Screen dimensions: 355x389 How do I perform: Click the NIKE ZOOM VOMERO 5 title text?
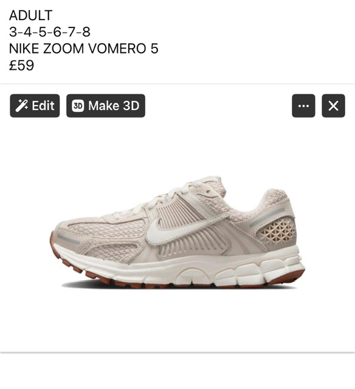tap(84, 49)
